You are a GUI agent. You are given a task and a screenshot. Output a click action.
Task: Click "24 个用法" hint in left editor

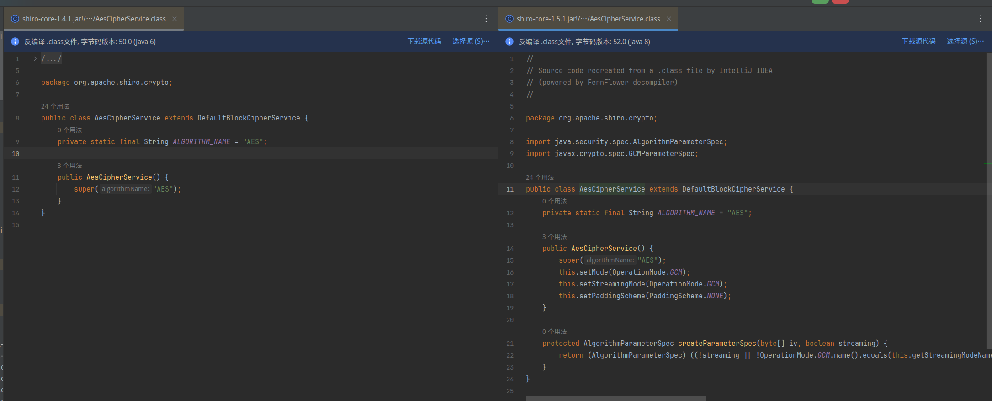[x=55, y=106]
